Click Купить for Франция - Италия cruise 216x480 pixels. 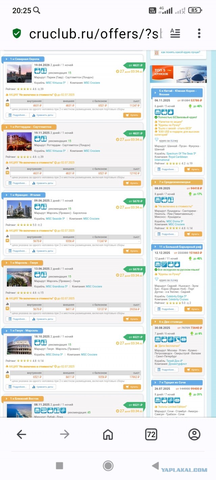pyautogui.click(x=132, y=251)
